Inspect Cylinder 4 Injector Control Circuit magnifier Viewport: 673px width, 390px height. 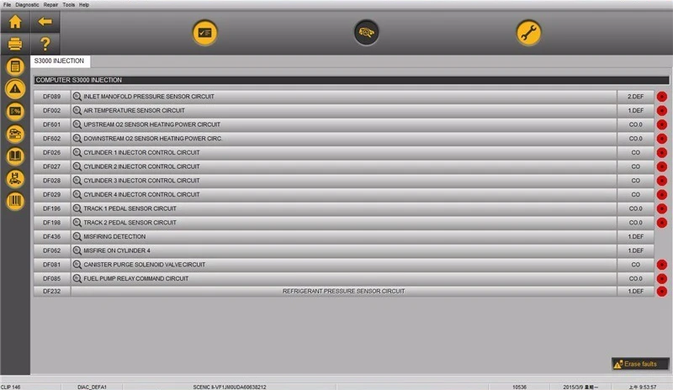coord(77,195)
